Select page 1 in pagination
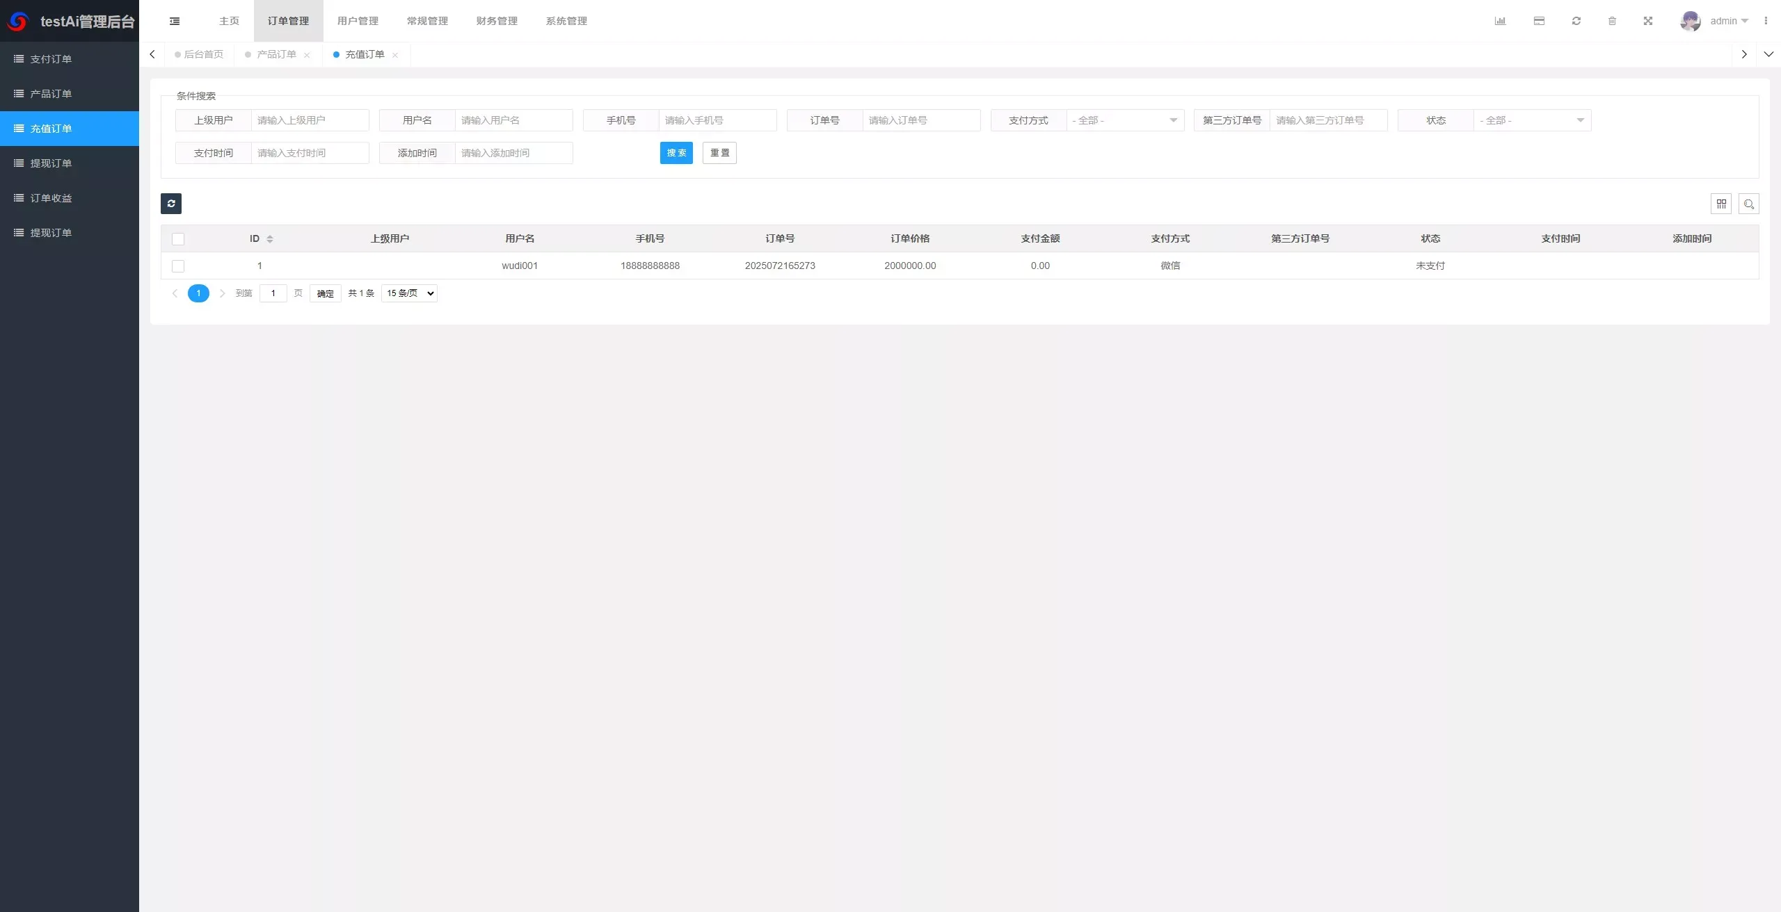Screen dimensions: 1781x912 pos(198,293)
